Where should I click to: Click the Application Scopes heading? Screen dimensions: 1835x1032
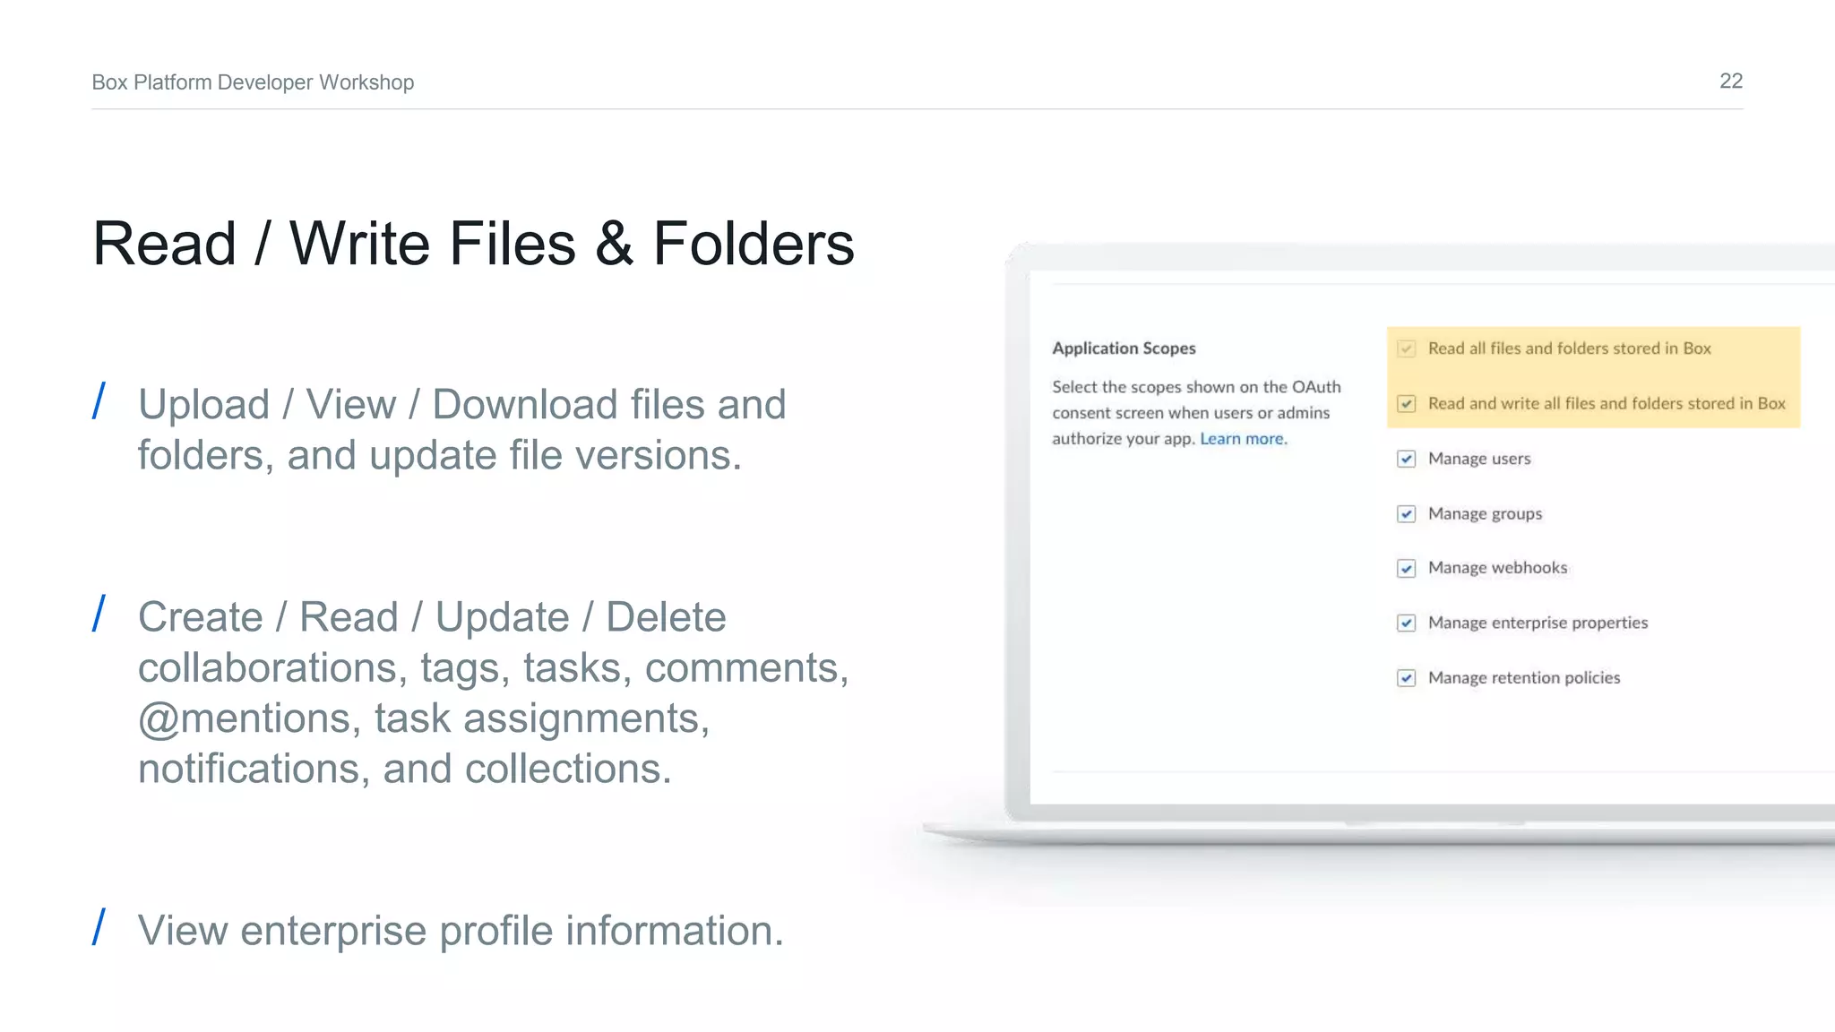[x=1124, y=348]
